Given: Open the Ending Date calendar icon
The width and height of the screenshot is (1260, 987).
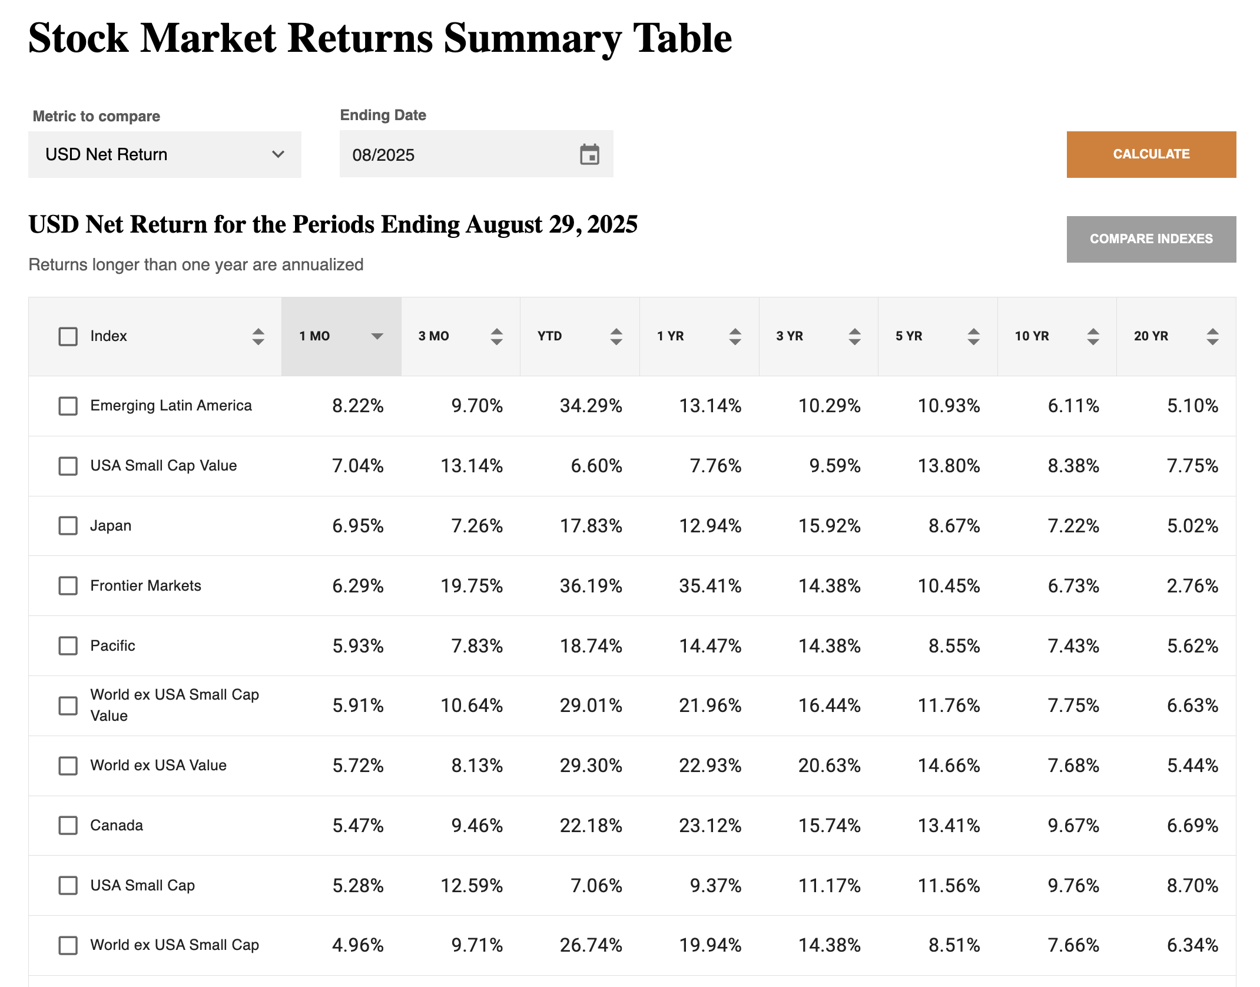Looking at the screenshot, I should pos(589,154).
